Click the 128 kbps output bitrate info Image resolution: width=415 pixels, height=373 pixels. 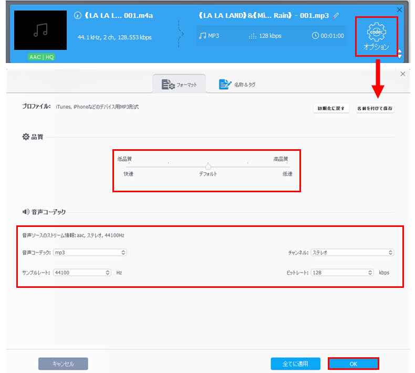click(265, 36)
